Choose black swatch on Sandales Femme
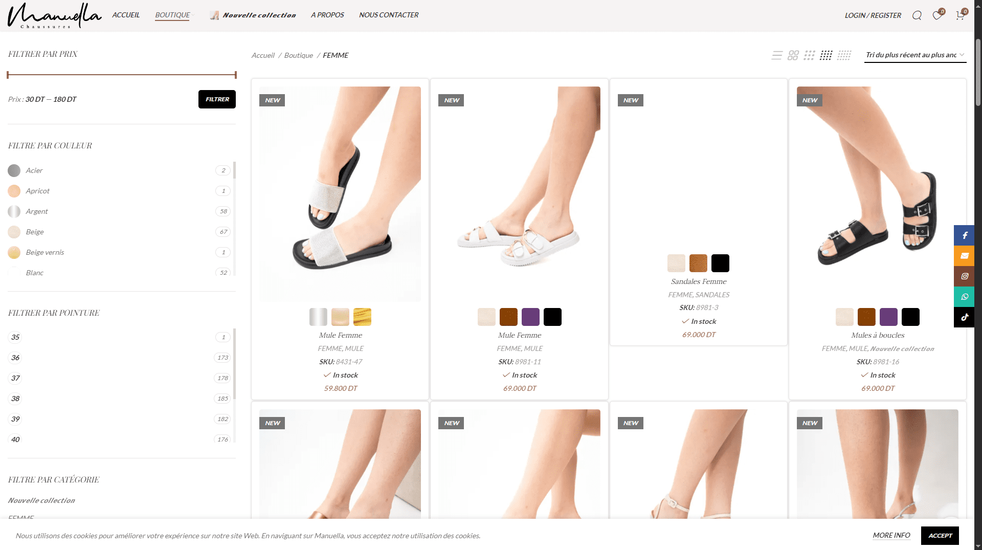Image resolution: width=982 pixels, height=550 pixels. tap(720, 263)
